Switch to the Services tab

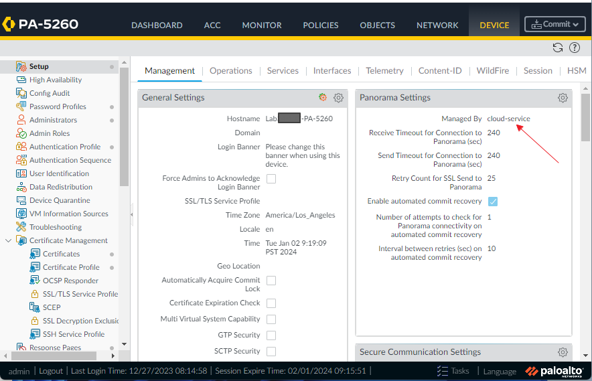click(283, 70)
